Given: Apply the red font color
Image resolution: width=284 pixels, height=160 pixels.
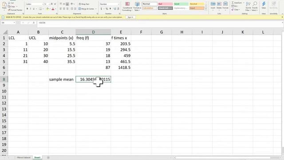Looking at the screenshot, I should [53, 9].
